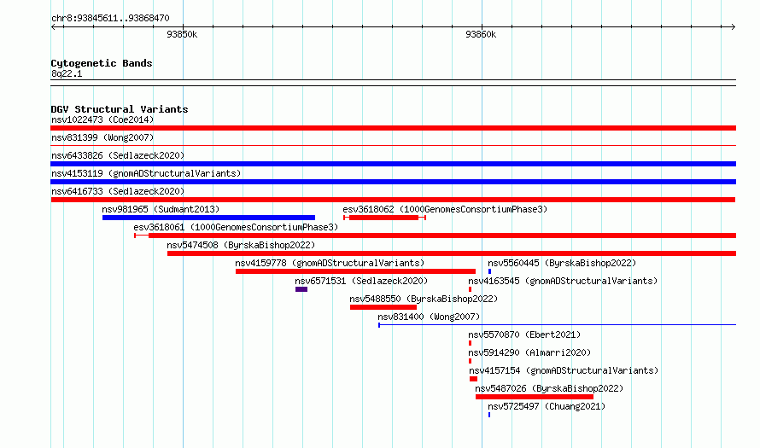Click the right arrow of the ruler
The image size is (760, 448).
733,26
